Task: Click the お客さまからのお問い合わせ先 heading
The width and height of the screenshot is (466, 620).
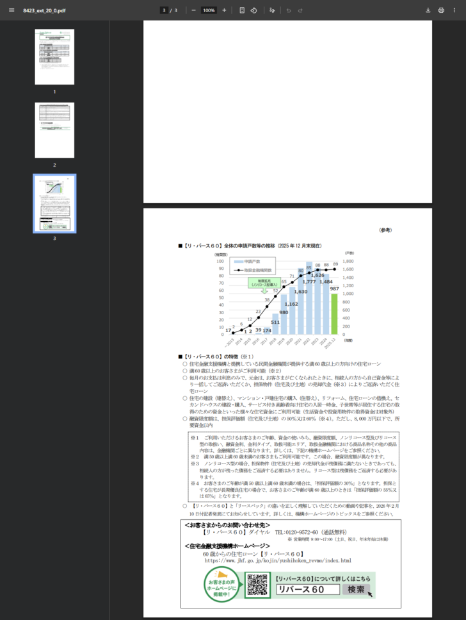Action: [227, 525]
